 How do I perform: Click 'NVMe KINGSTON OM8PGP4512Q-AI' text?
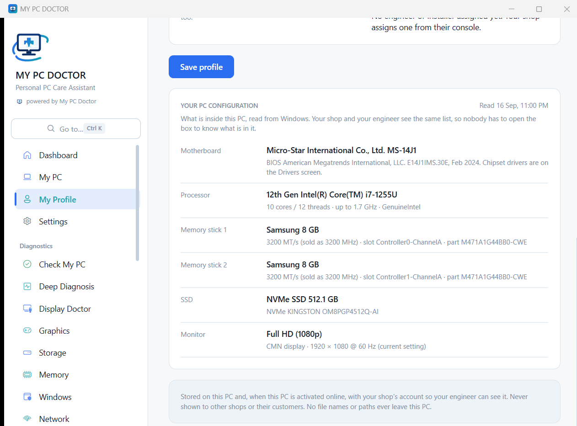click(x=322, y=312)
